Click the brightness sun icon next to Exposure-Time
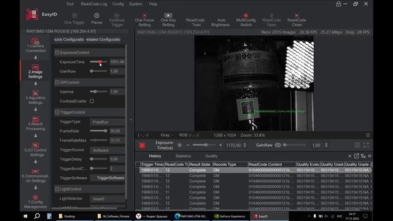393x221 pixels. tap(179, 145)
